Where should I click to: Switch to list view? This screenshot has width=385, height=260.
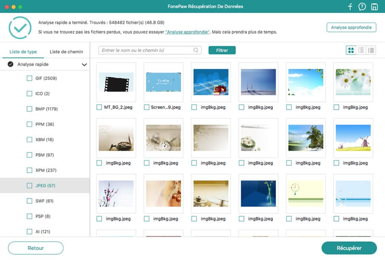click(361, 50)
